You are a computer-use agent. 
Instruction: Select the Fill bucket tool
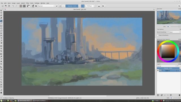(x=1, y=64)
